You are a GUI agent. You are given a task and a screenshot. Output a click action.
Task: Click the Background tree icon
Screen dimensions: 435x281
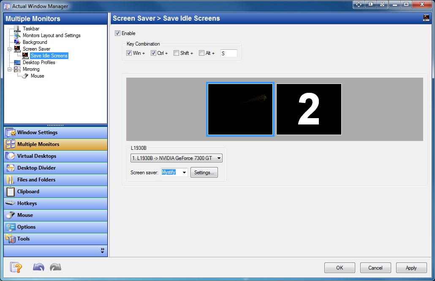pyautogui.click(x=17, y=42)
